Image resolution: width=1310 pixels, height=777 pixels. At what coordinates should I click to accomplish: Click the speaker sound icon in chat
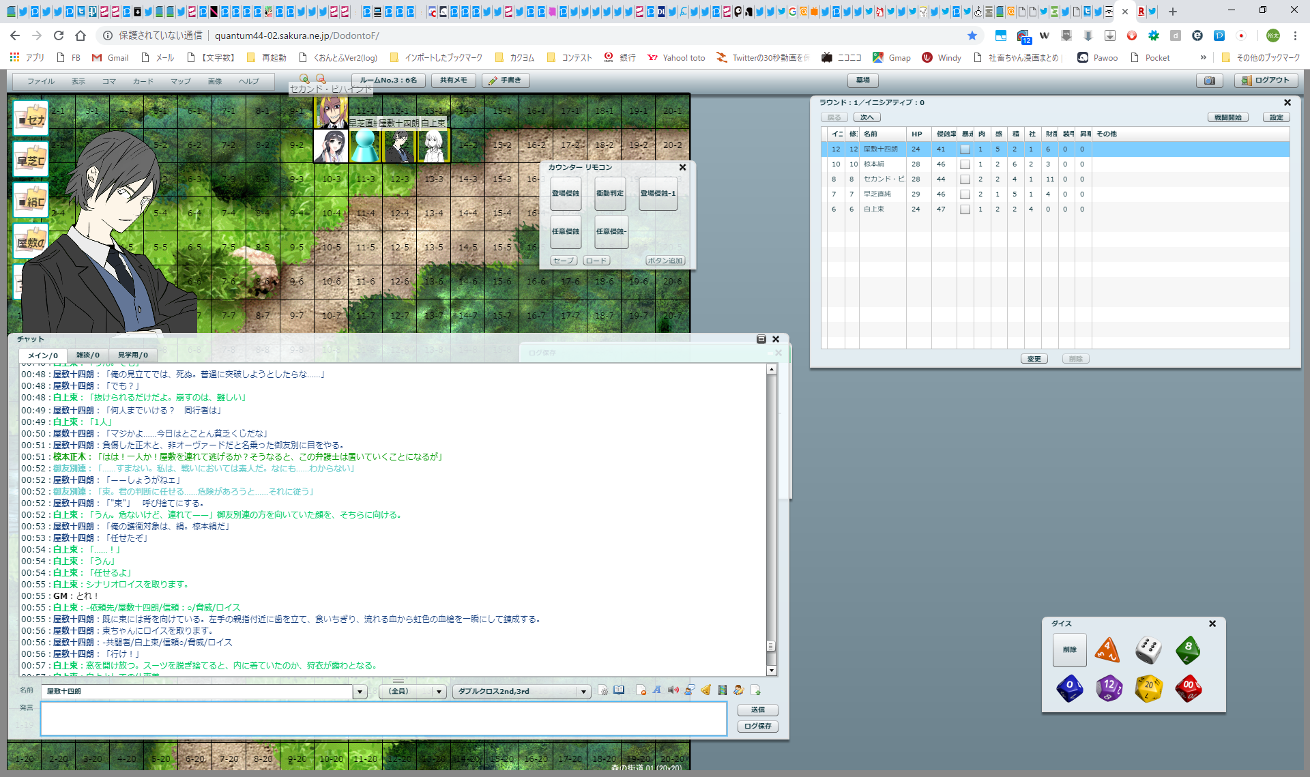point(673,690)
